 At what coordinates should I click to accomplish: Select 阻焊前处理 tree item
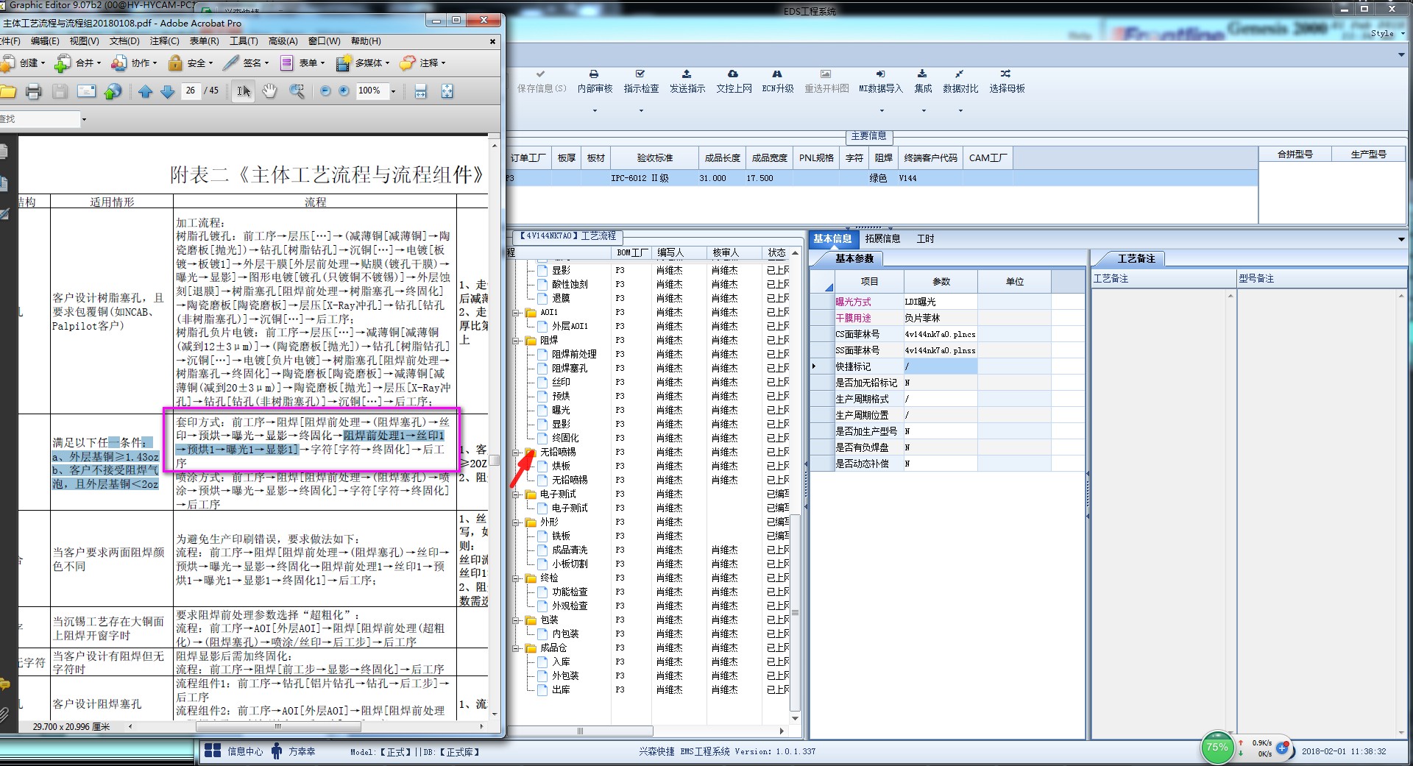(574, 355)
